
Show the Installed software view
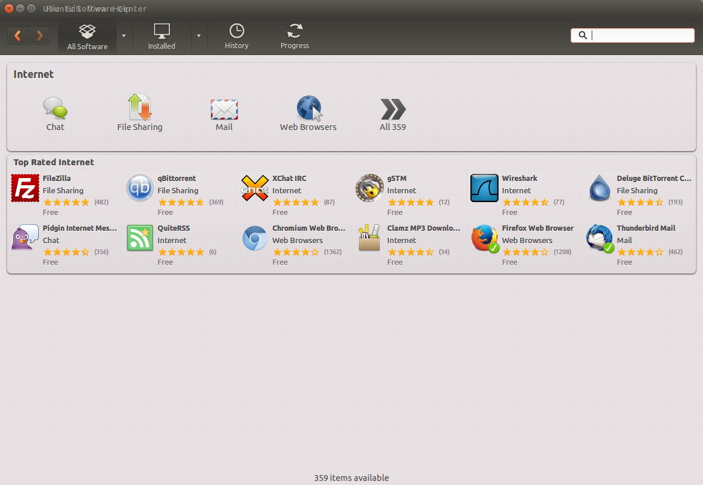point(162,37)
